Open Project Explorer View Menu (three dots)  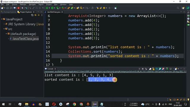coord(42,15)
